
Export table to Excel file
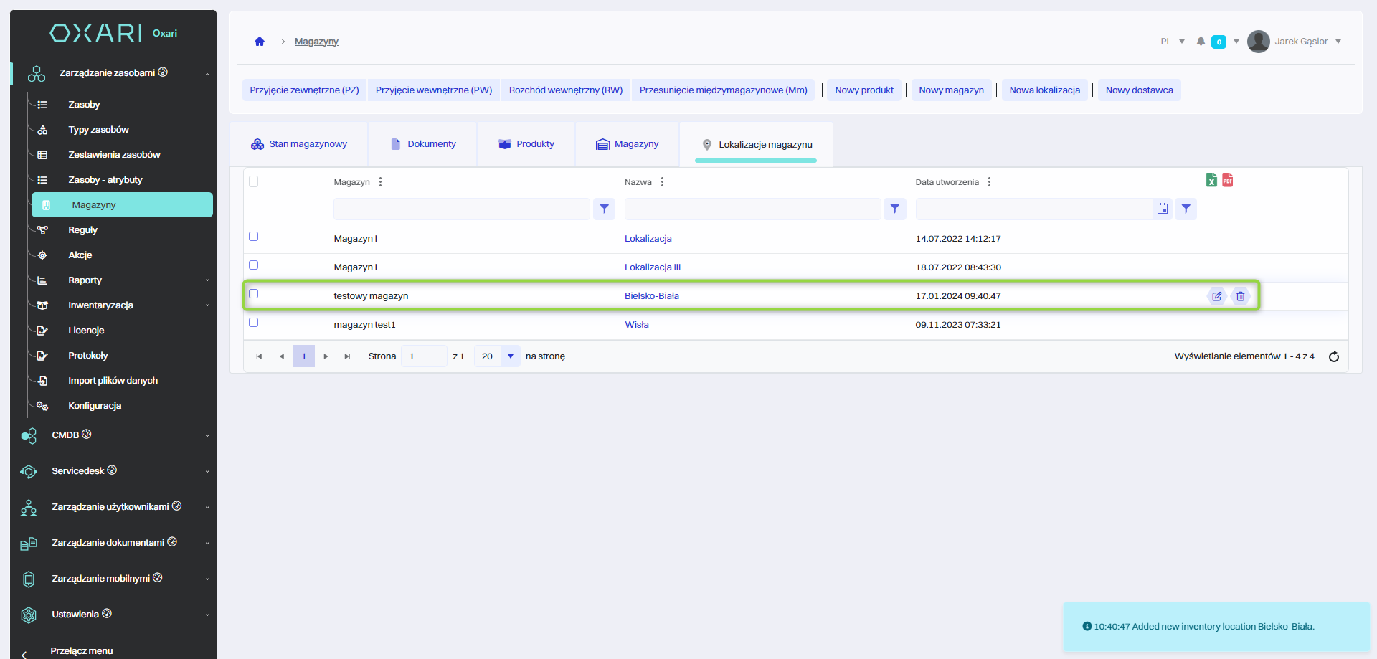tap(1211, 180)
